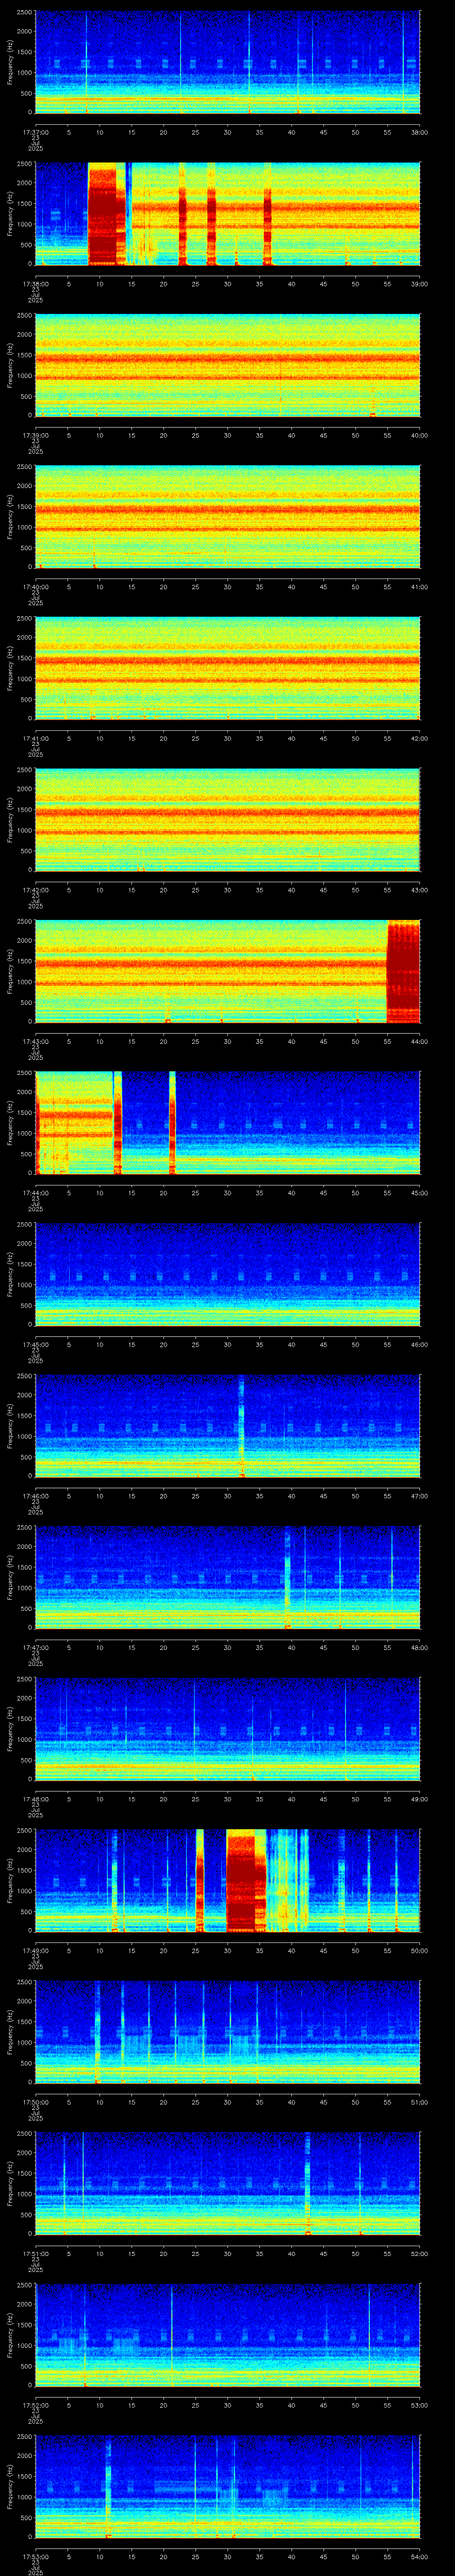Click the 54:00 end time label
The height and width of the screenshot is (2576, 455).
(419, 2557)
